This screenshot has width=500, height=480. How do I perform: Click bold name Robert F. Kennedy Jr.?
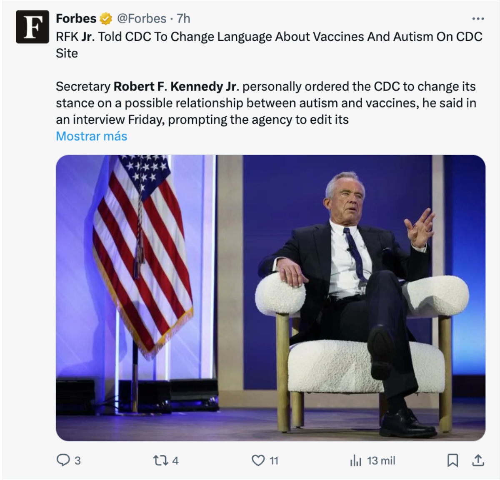[175, 87]
